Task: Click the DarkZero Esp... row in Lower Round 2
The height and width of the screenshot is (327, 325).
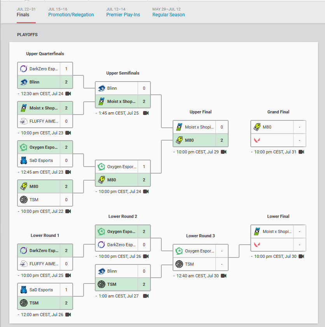Action: click(x=123, y=245)
